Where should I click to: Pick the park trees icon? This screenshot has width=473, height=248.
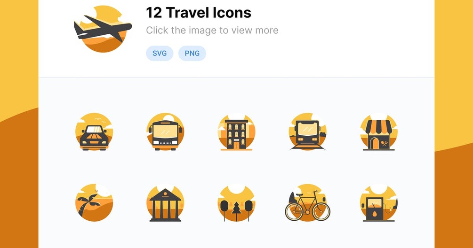[236, 203]
